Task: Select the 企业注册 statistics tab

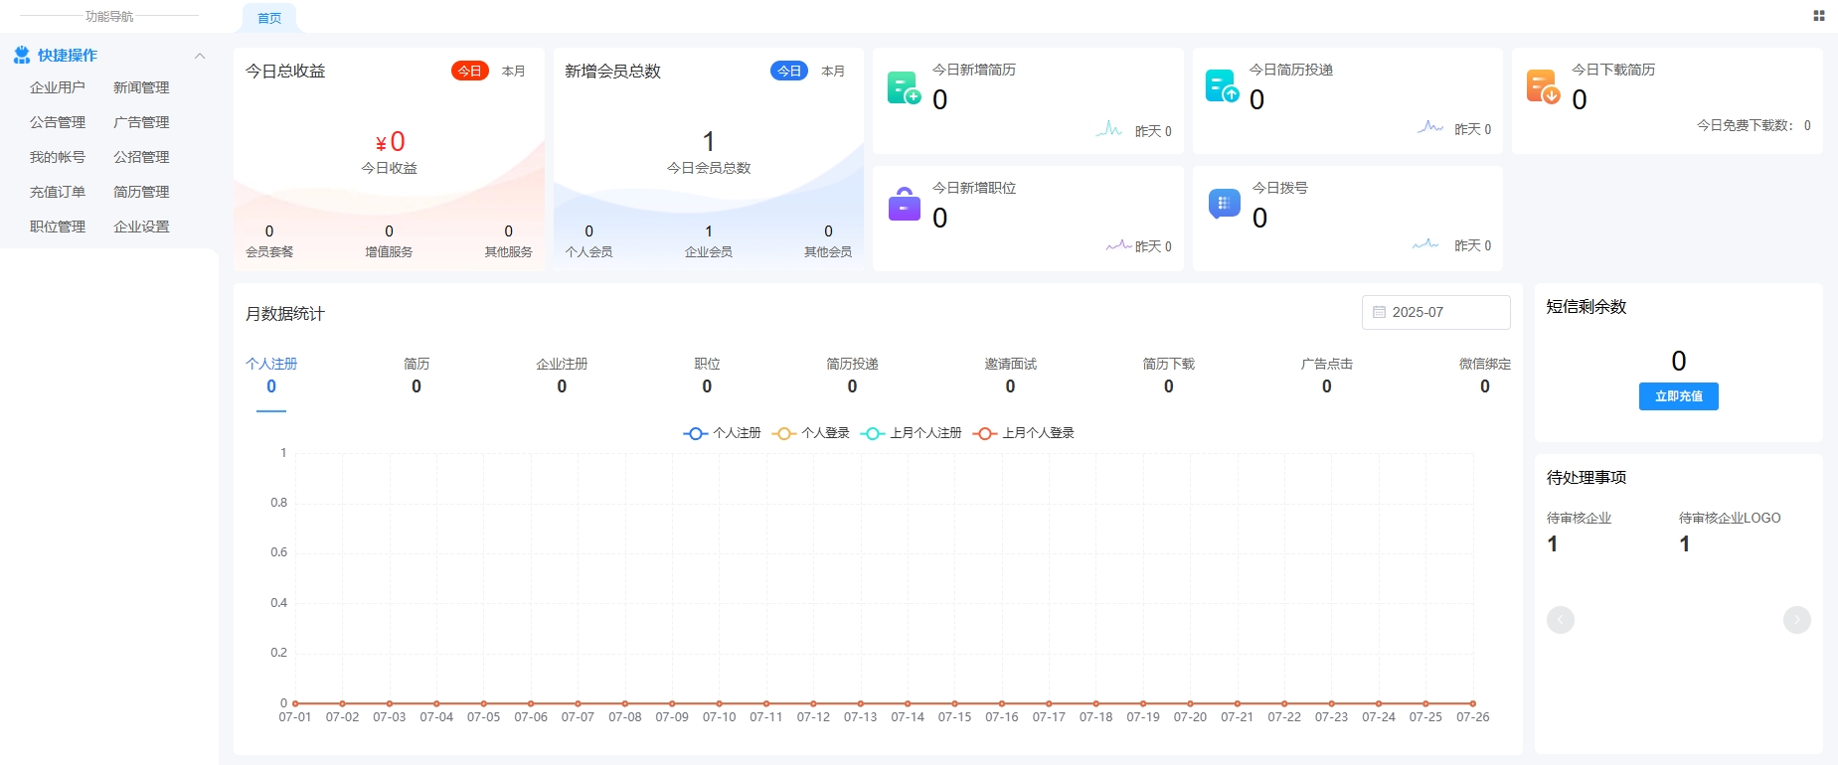Action: 562,376
